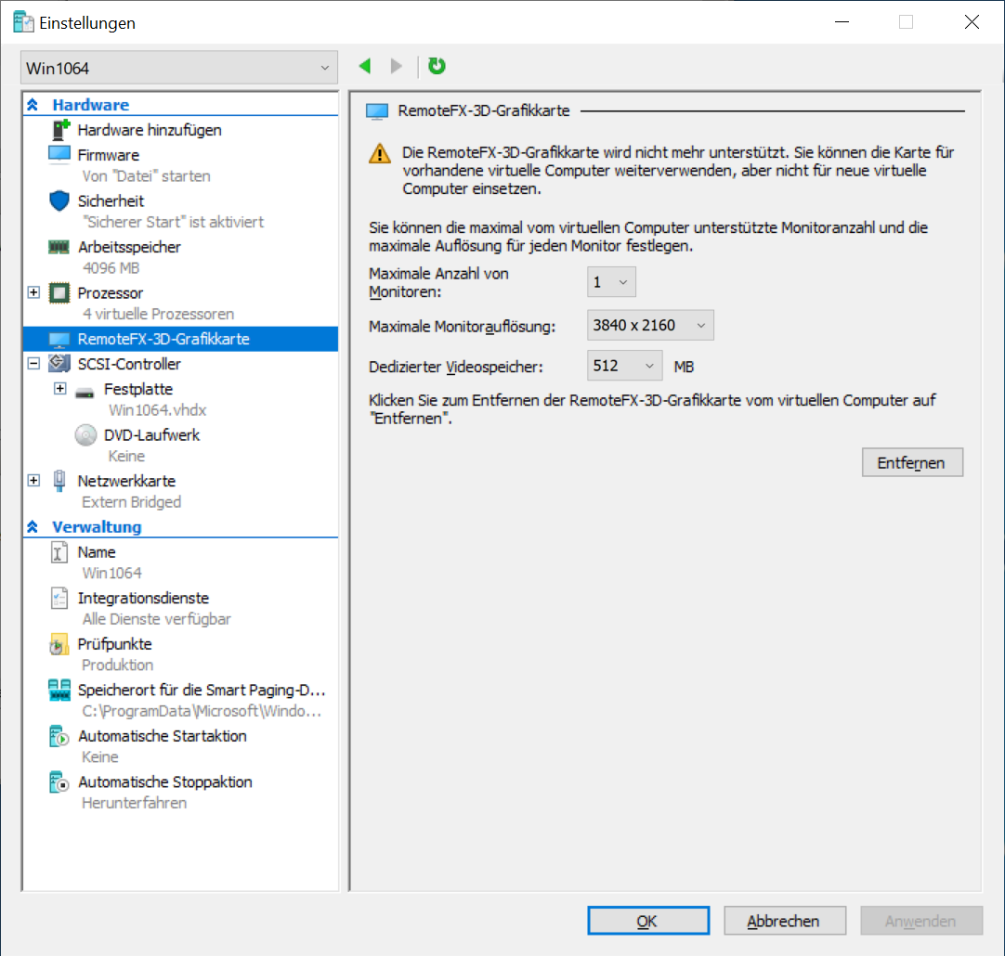The image size is (1005, 956).
Task: Click the Herunterfahren text
Action: [x=135, y=803]
